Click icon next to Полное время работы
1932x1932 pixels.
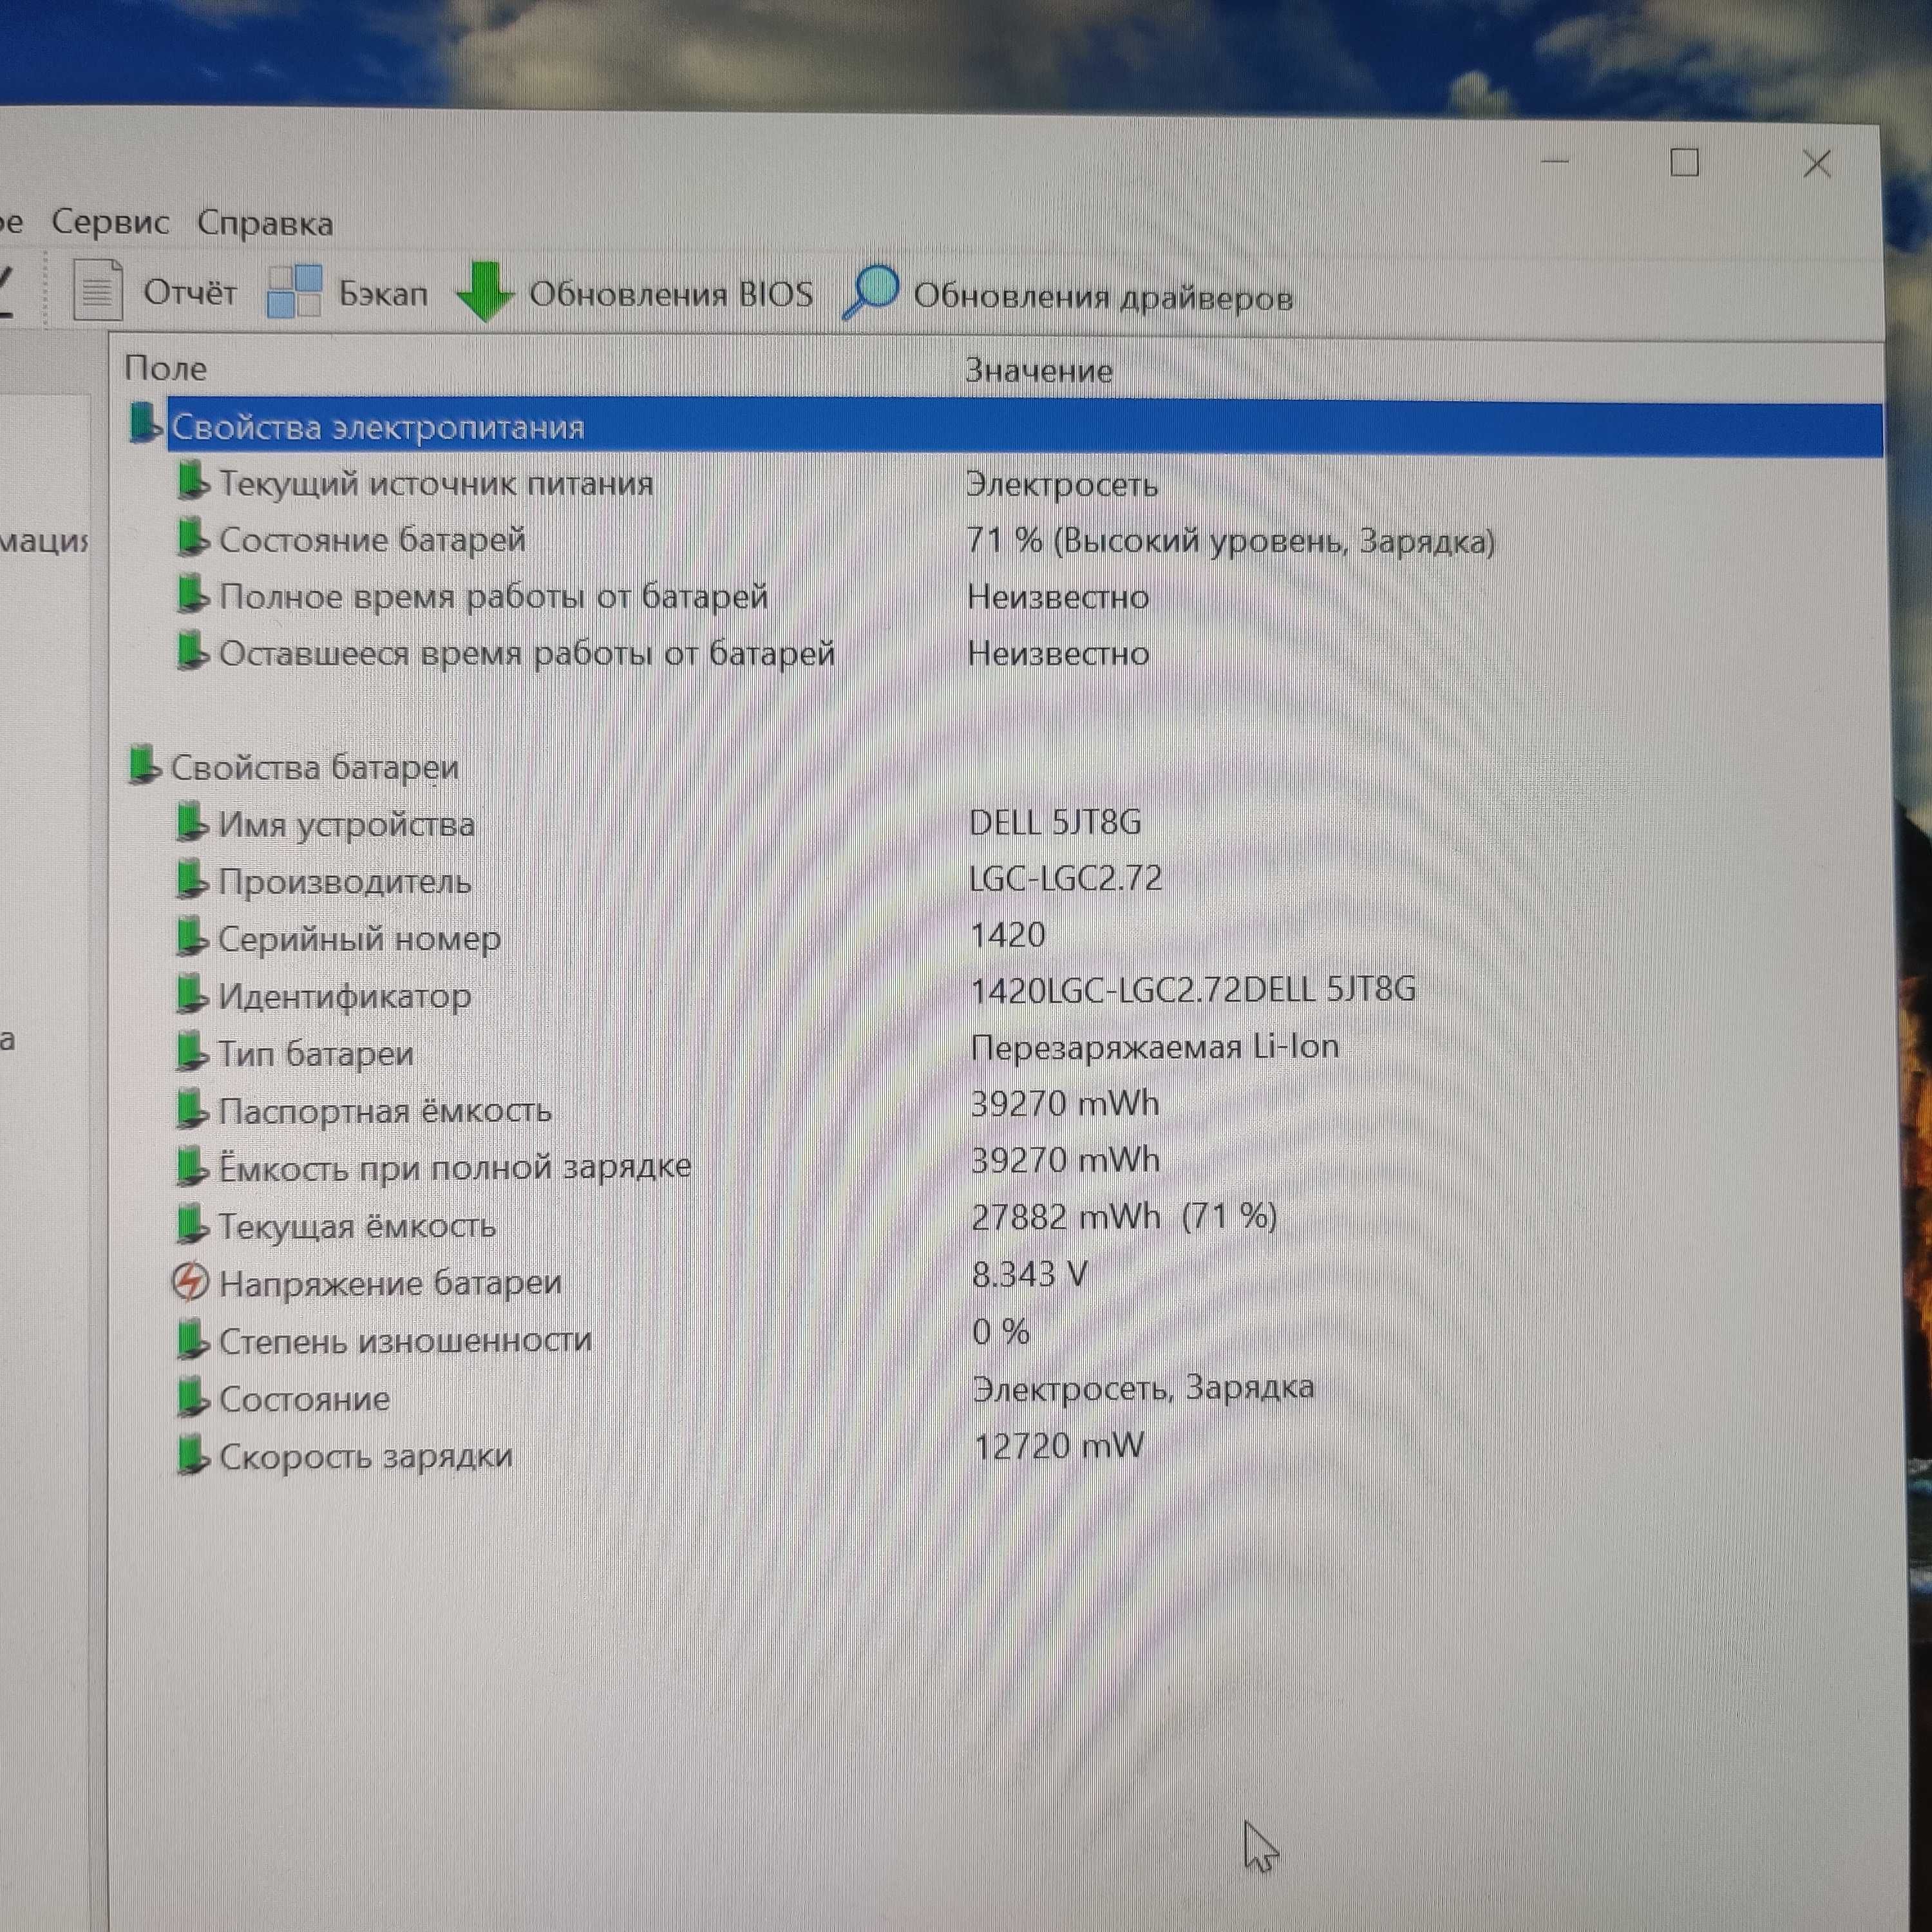click(x=192, y=594)
